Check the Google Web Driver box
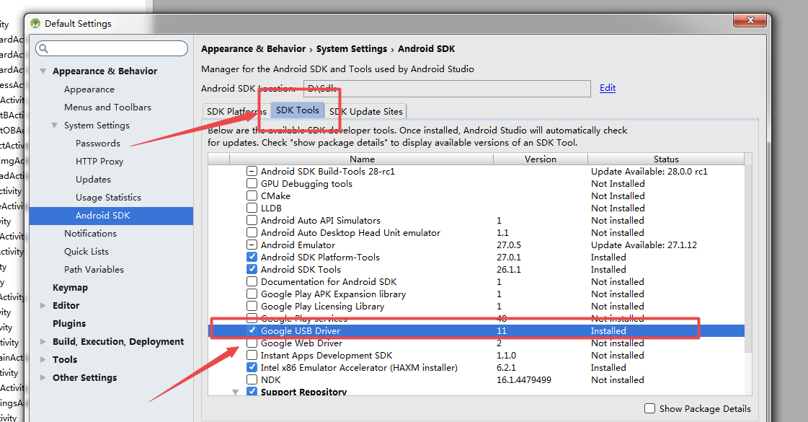 click(252, 343)
